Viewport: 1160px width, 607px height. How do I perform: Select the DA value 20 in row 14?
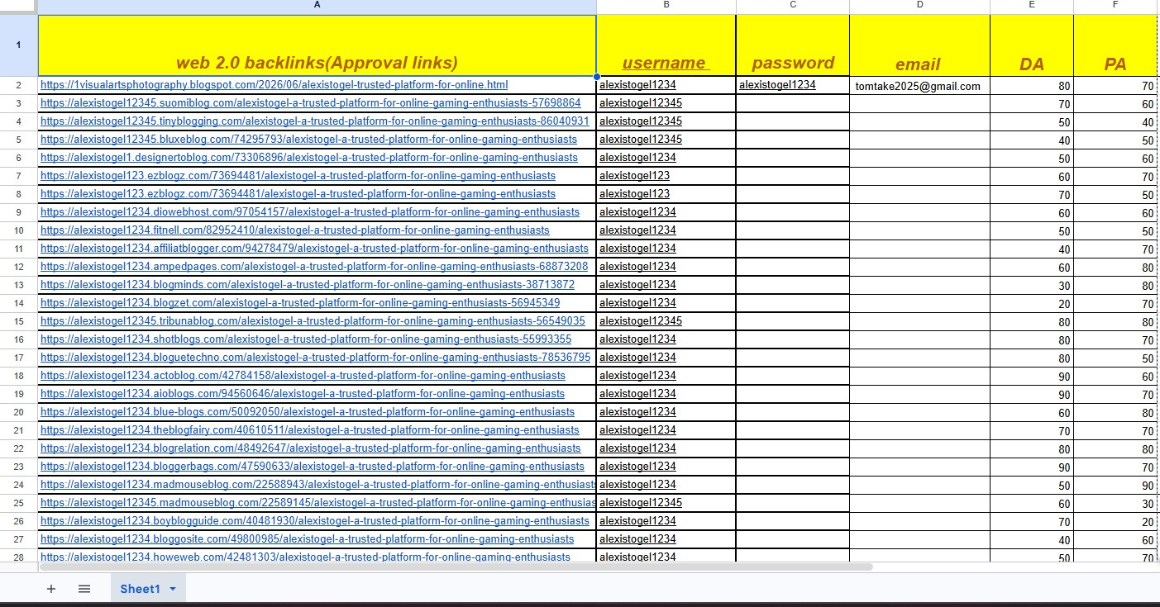[x=1032, y=303]
